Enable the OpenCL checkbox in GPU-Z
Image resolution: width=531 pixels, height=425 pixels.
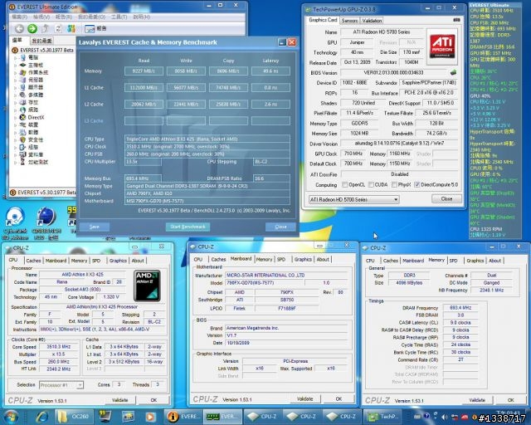pos(344,185)
